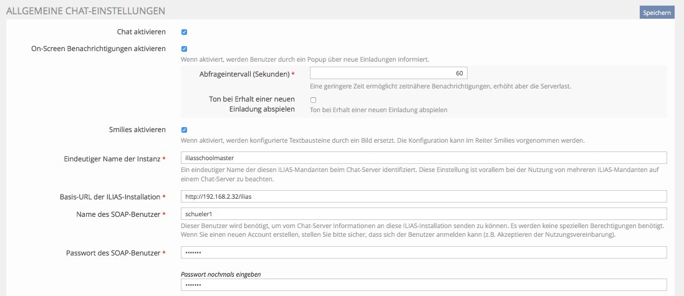Viewport: 684px width, 296px height.
Task: Focus the first SOAP password field
Action: (x=423, y=252)
